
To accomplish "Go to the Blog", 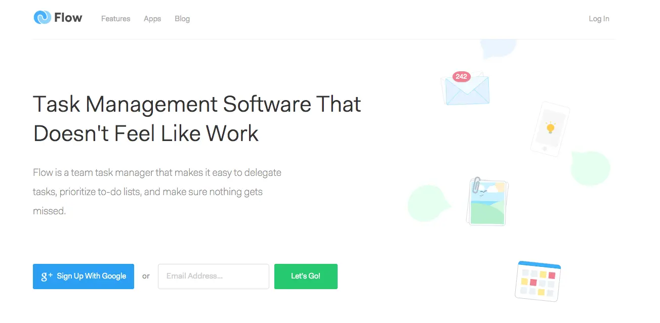I will tap(182, 19).
